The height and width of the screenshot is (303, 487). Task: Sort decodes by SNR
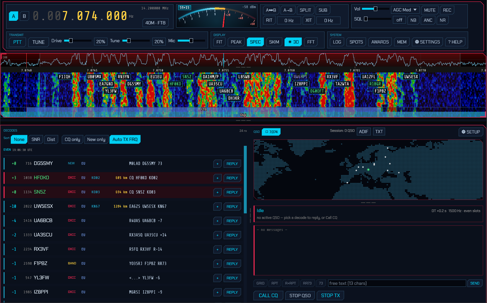click(x=36, y=139)
